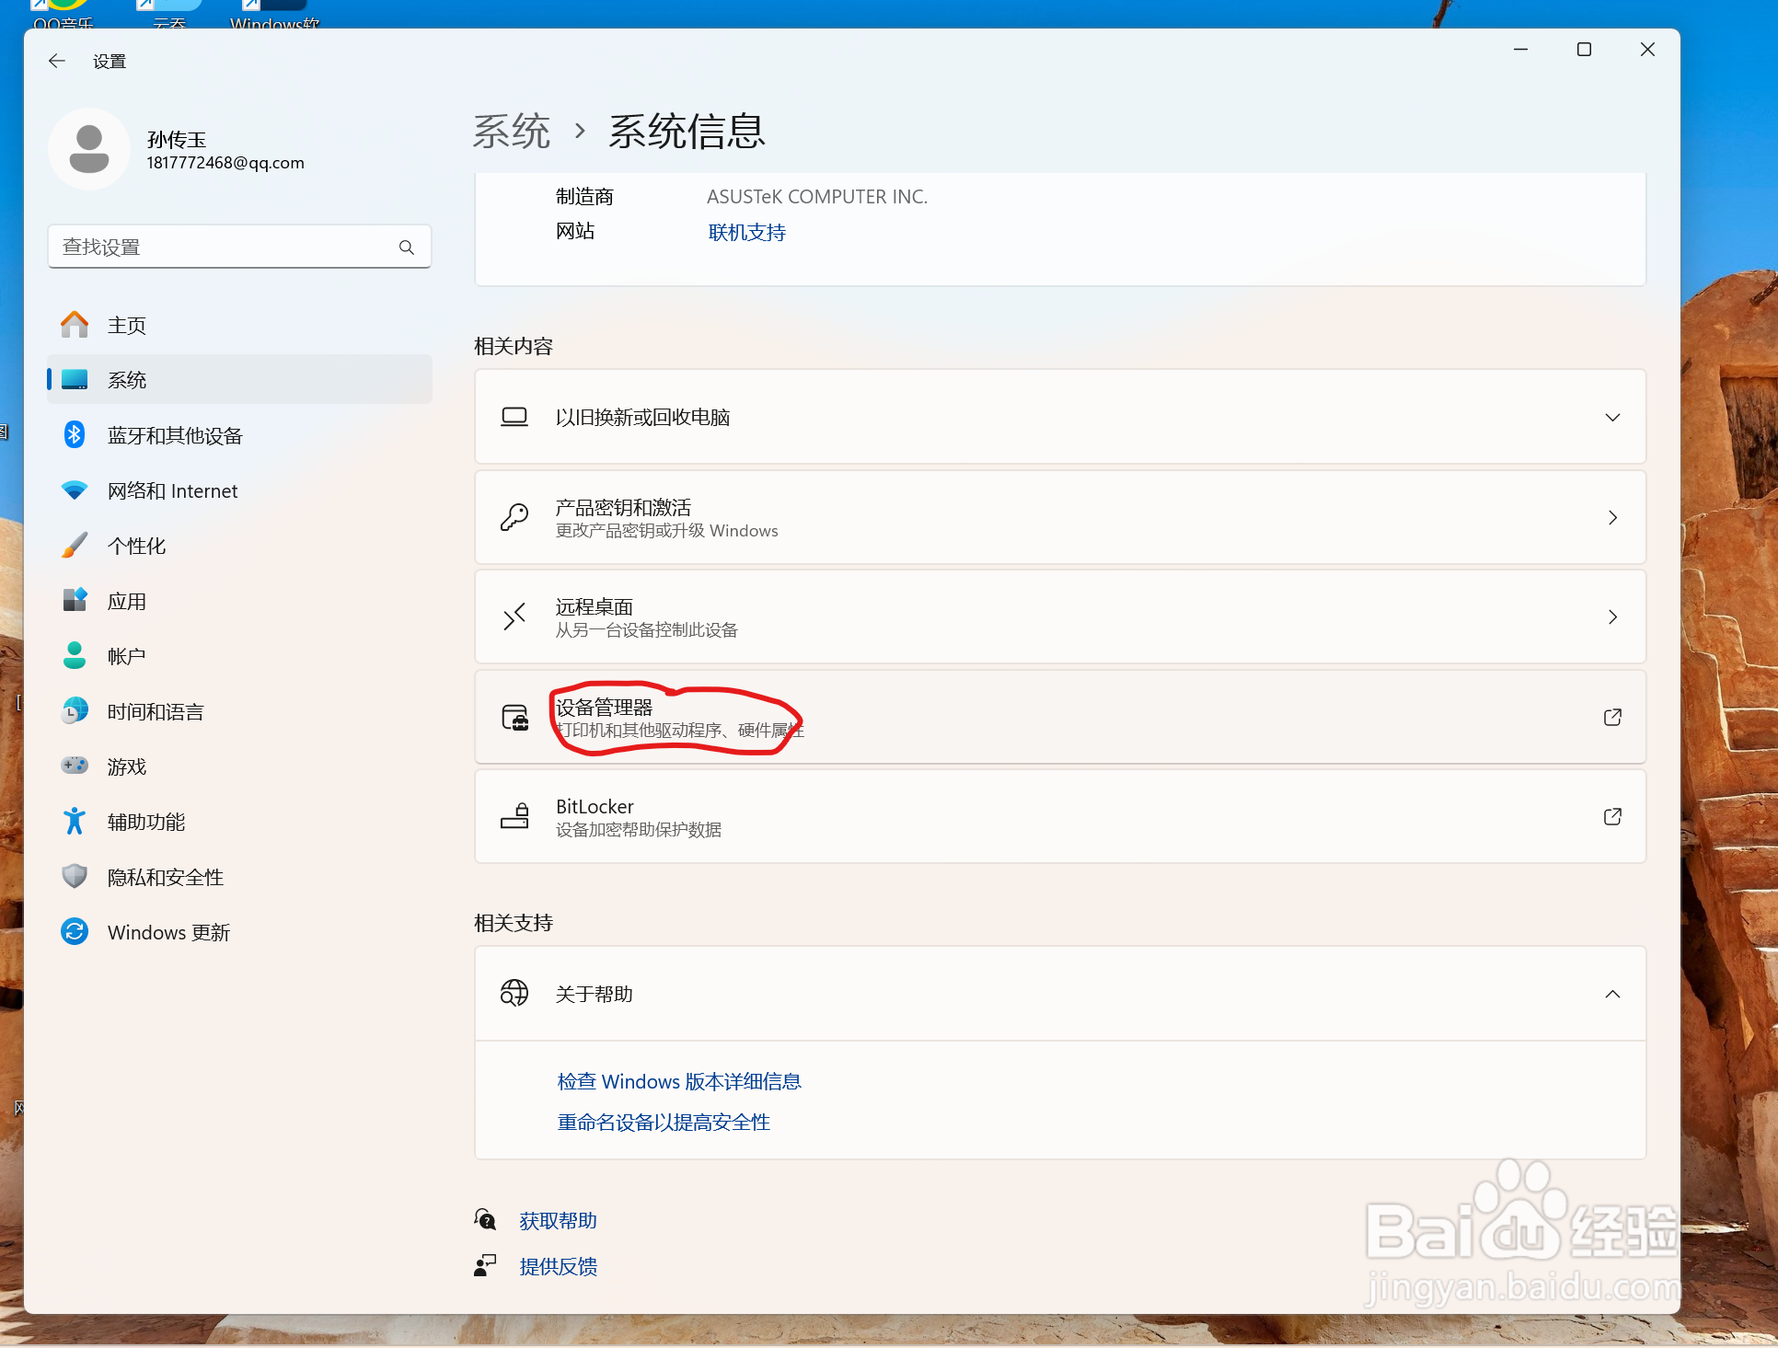1778x1348 pixels.
Task: Select 系统 in the sidebar
Action: point(127,379)
